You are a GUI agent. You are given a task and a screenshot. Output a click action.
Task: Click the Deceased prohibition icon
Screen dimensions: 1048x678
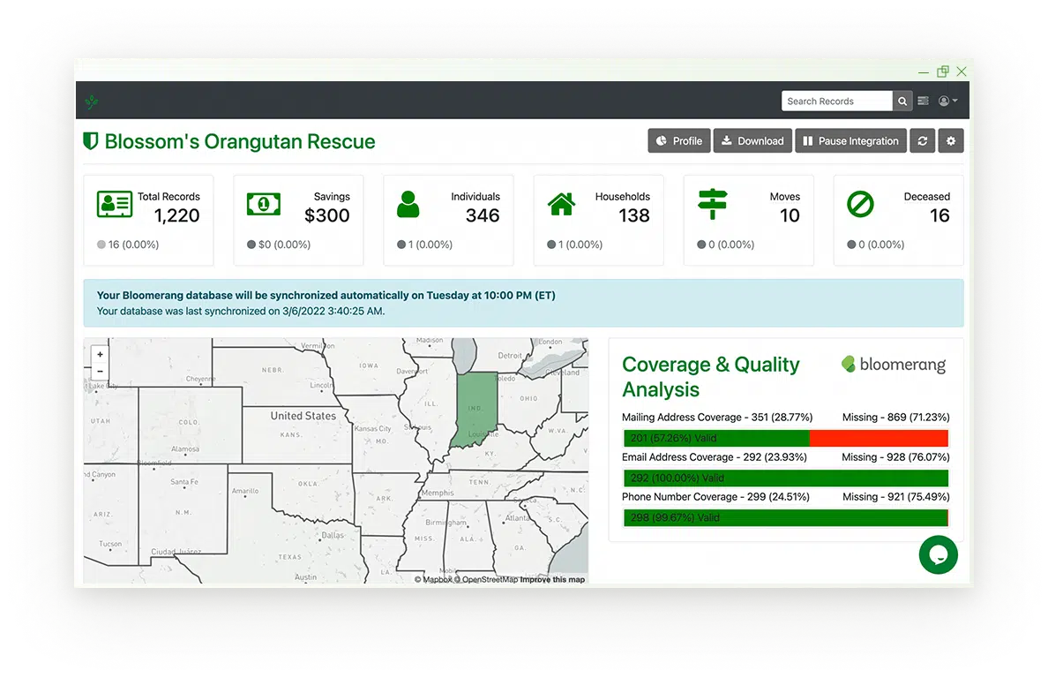pyautogui.click(x=860, y=204)
